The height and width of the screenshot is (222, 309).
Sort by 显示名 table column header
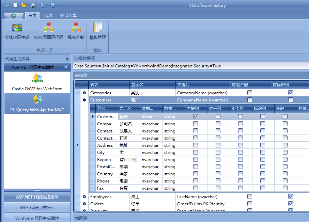153,85
